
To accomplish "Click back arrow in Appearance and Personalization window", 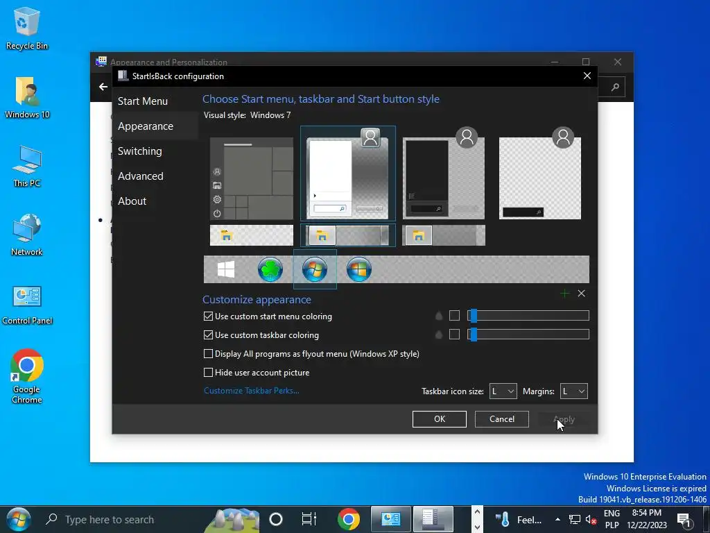I will coord(103,87).
